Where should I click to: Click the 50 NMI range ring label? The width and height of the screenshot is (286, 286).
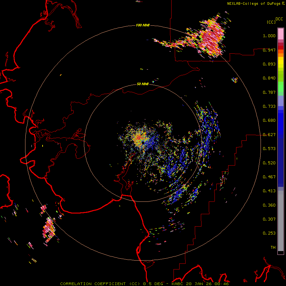(x=143, y=84)
